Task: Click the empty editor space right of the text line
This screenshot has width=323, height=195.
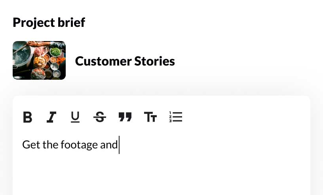Action: (x=218, y=145)
